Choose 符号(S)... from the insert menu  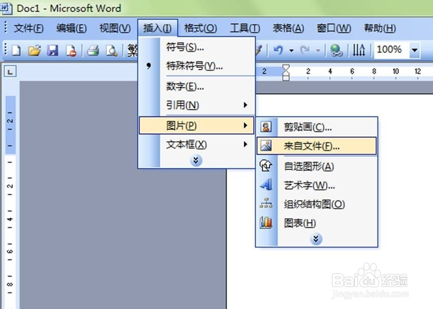tap(196, 48)
